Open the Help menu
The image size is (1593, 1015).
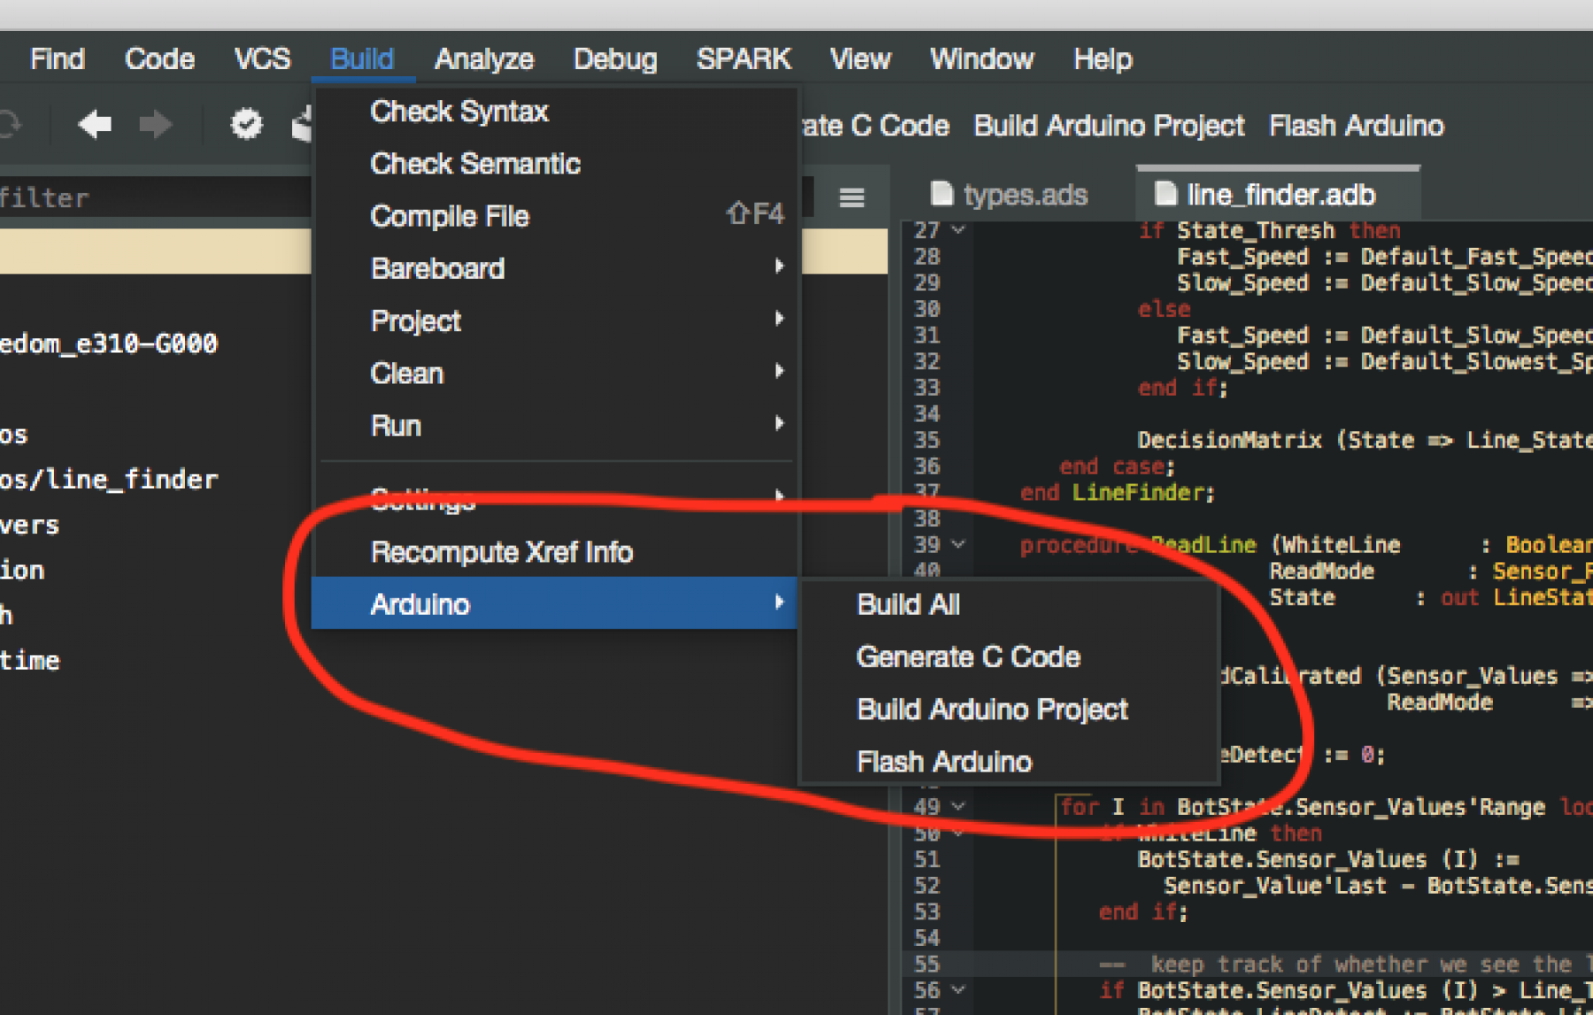pyautogui.click(x=1103, y=59)
